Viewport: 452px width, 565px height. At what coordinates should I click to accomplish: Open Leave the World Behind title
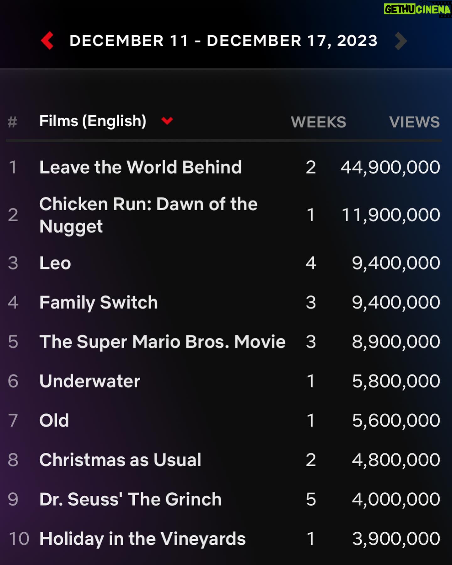pos(141,167)
